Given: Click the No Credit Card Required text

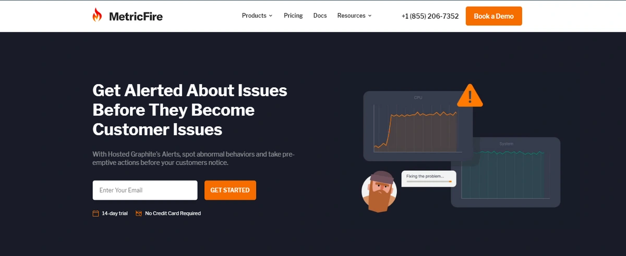Looking at the screenshot, I should (x=173, y=213).
